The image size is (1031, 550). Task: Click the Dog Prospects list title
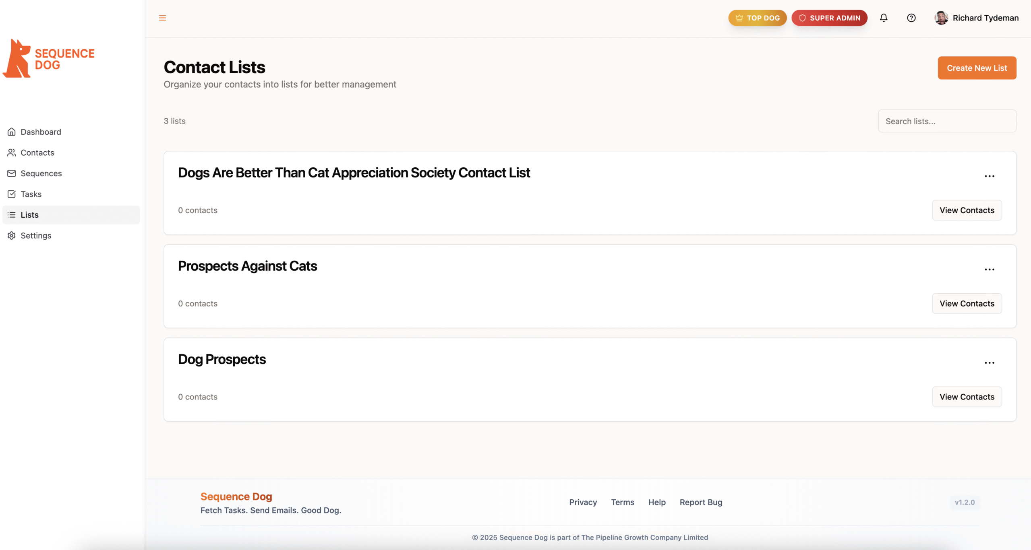222,359
